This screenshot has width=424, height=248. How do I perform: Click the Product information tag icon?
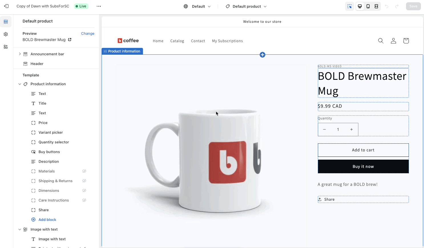coord(25,84)
